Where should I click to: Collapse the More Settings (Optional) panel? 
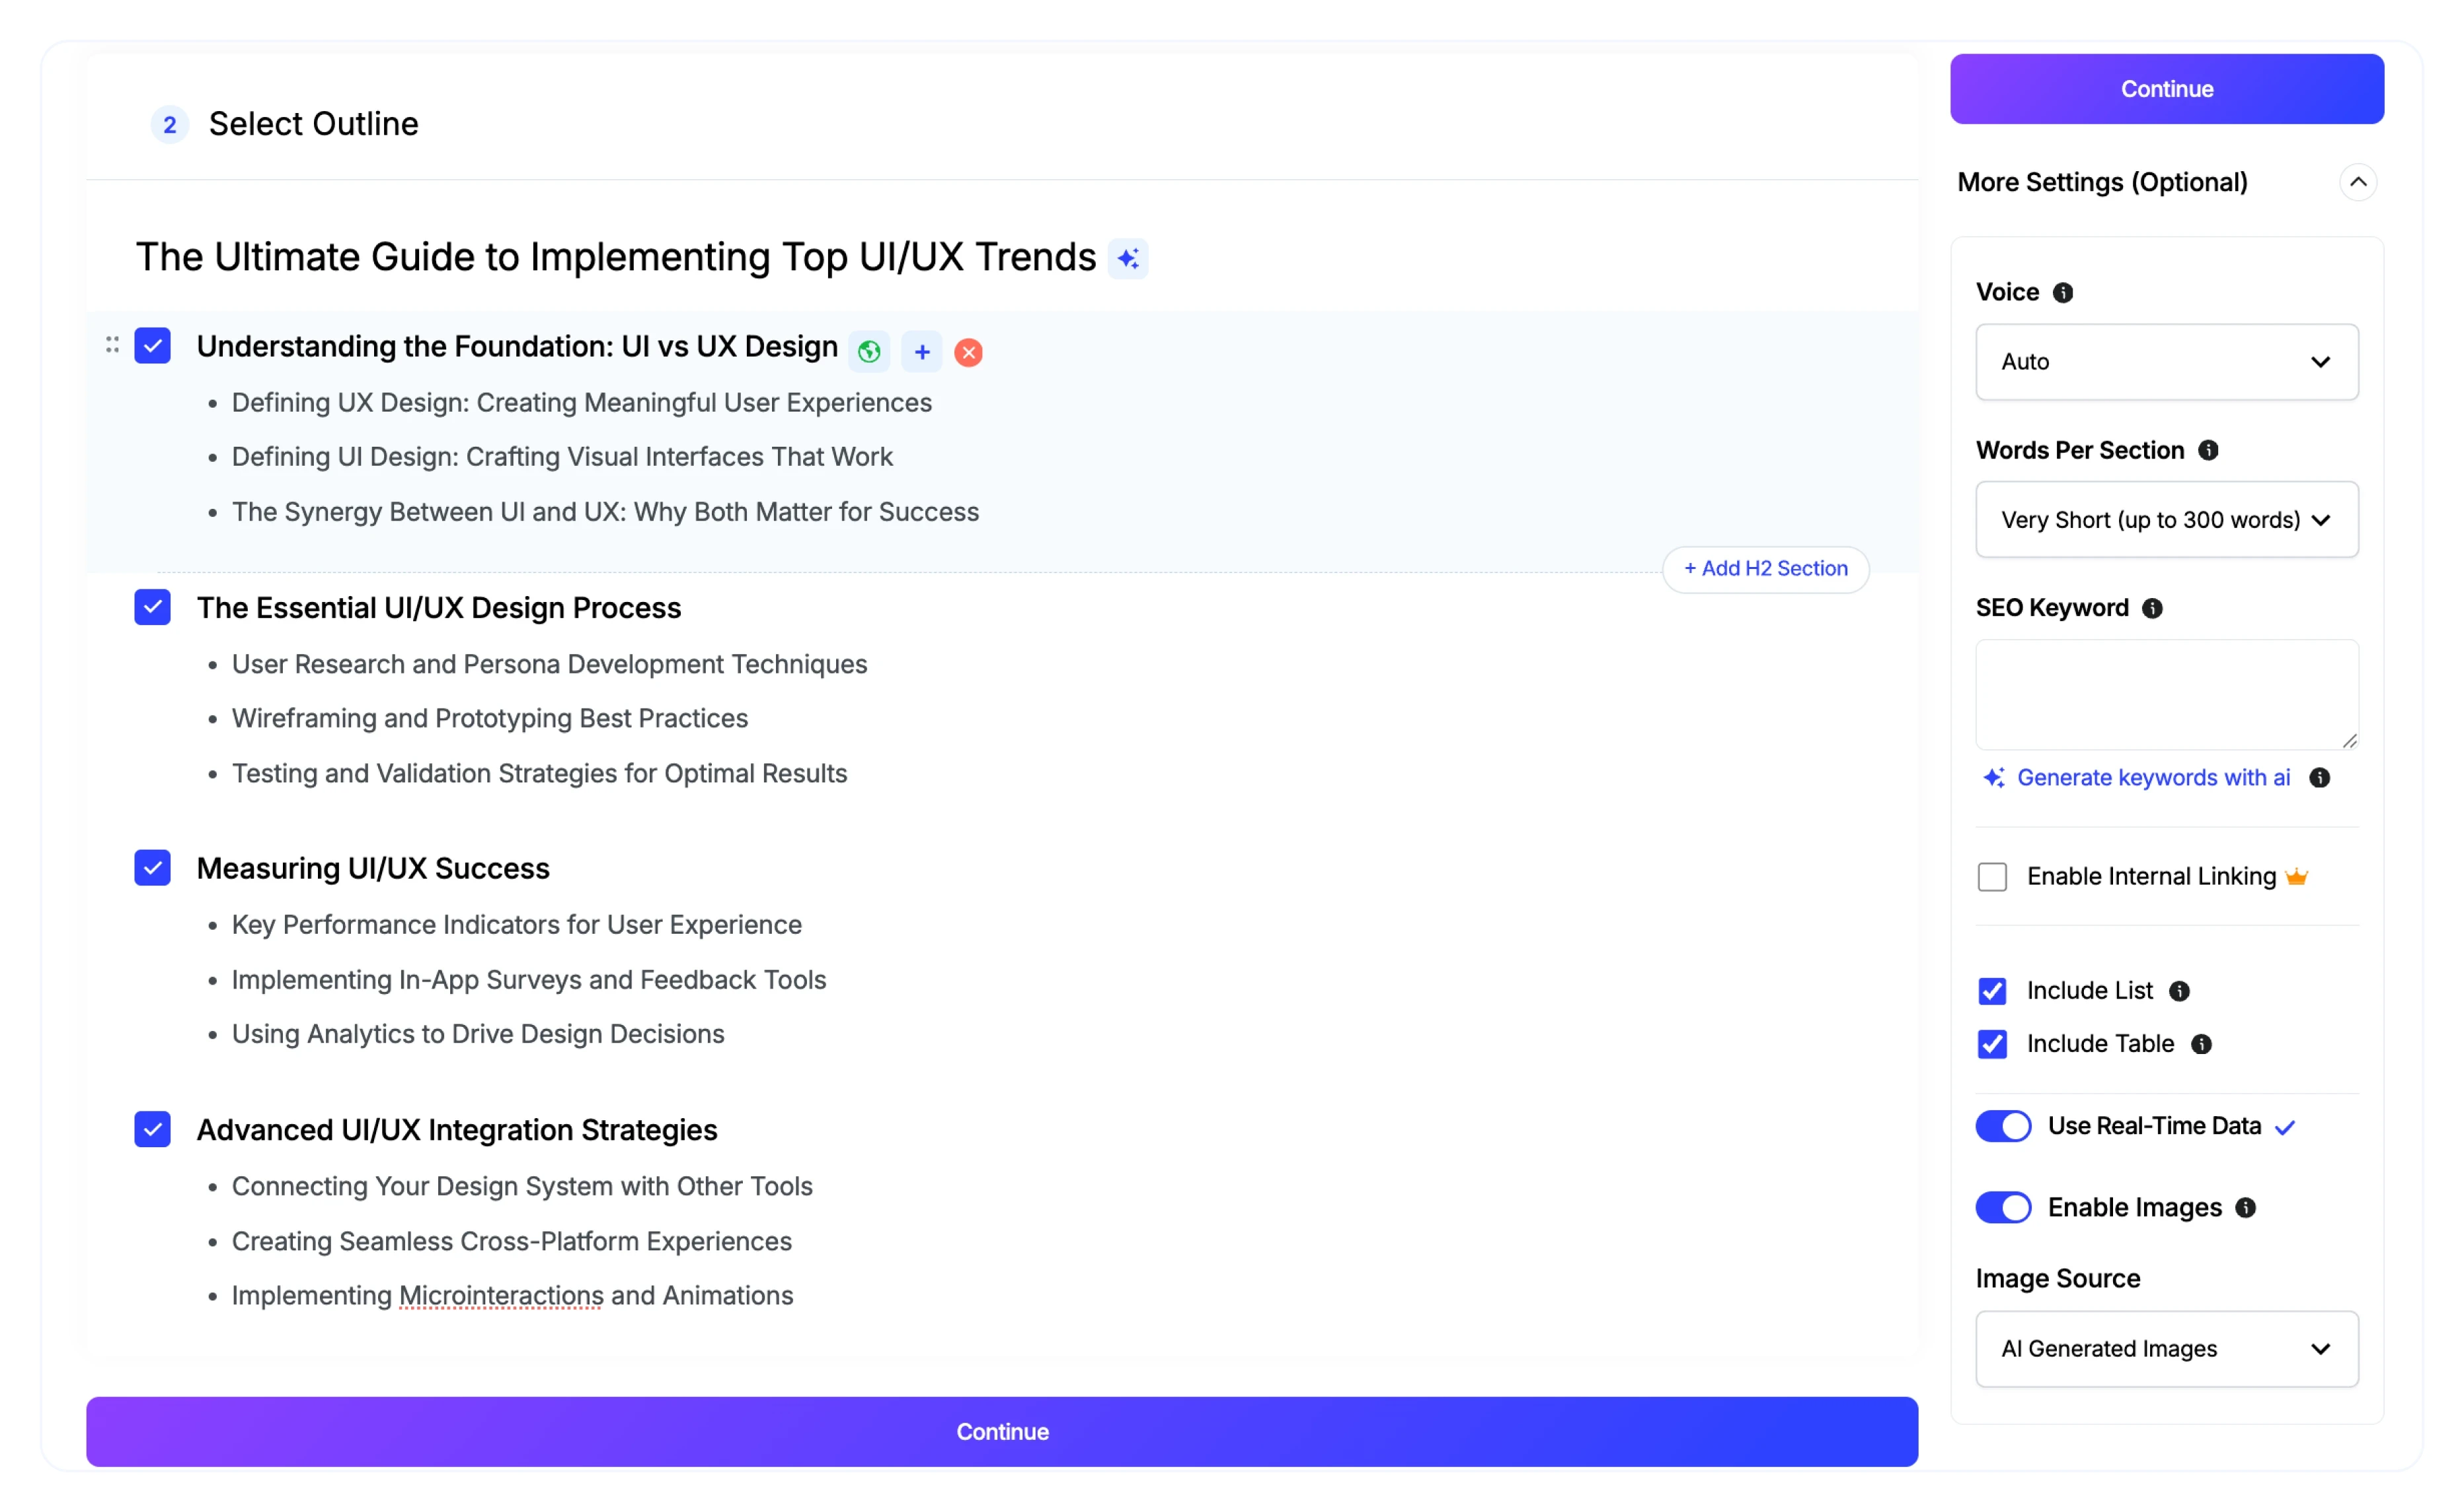(x=2358, y=182)
